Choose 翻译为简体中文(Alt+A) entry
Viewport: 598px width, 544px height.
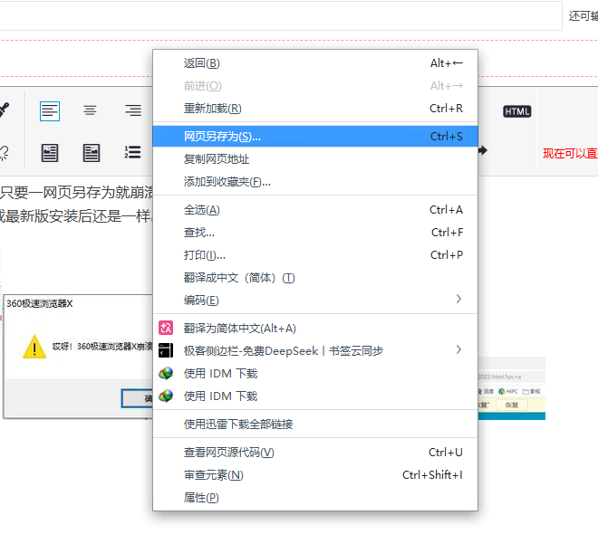[x=315, y=328]
